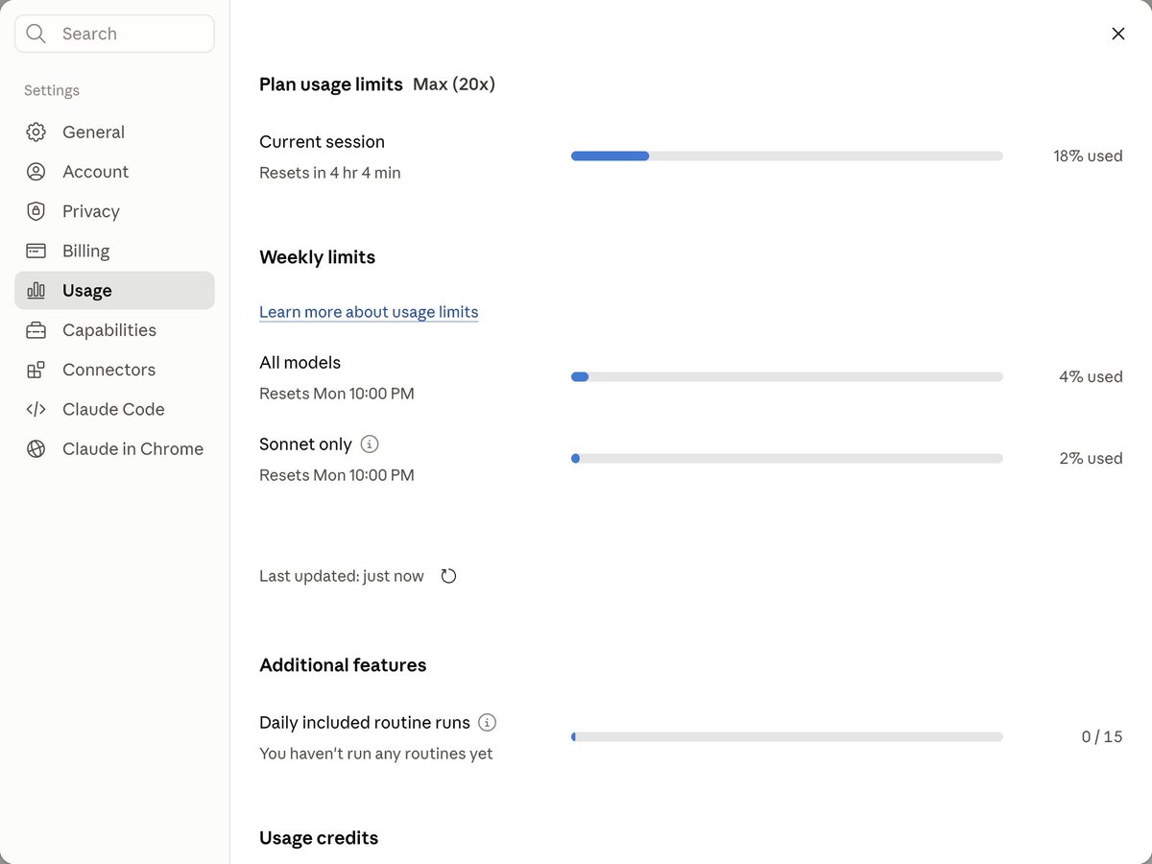The width and height of the screenshot is (1152, 864).
Task: Open Billing settings
Action: (114, 251)
